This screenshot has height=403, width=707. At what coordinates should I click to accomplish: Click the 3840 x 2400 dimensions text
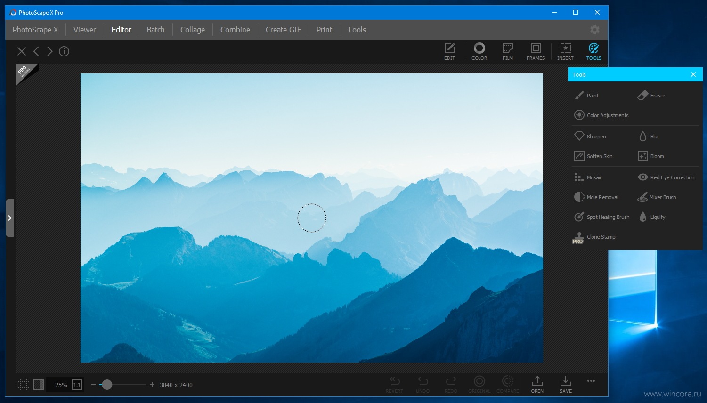(176, 385)
